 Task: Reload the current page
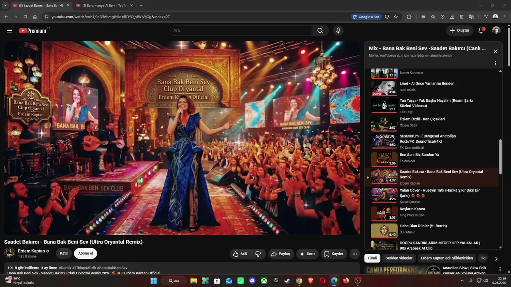point(25,17)
